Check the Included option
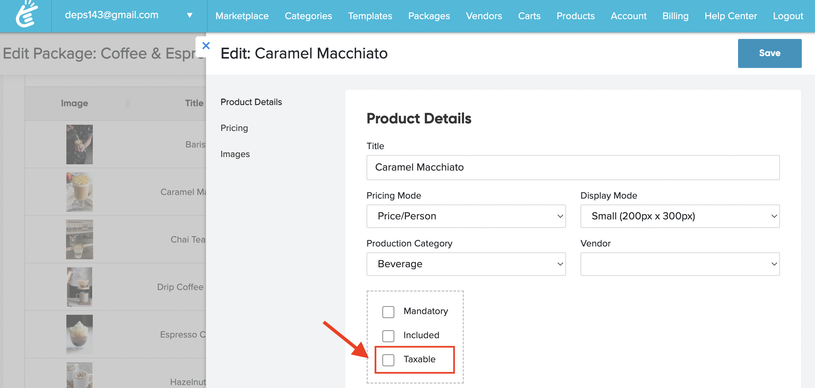The width and height of the screenshot is (815, 388). pyautogui.click(x=388, y=336)
